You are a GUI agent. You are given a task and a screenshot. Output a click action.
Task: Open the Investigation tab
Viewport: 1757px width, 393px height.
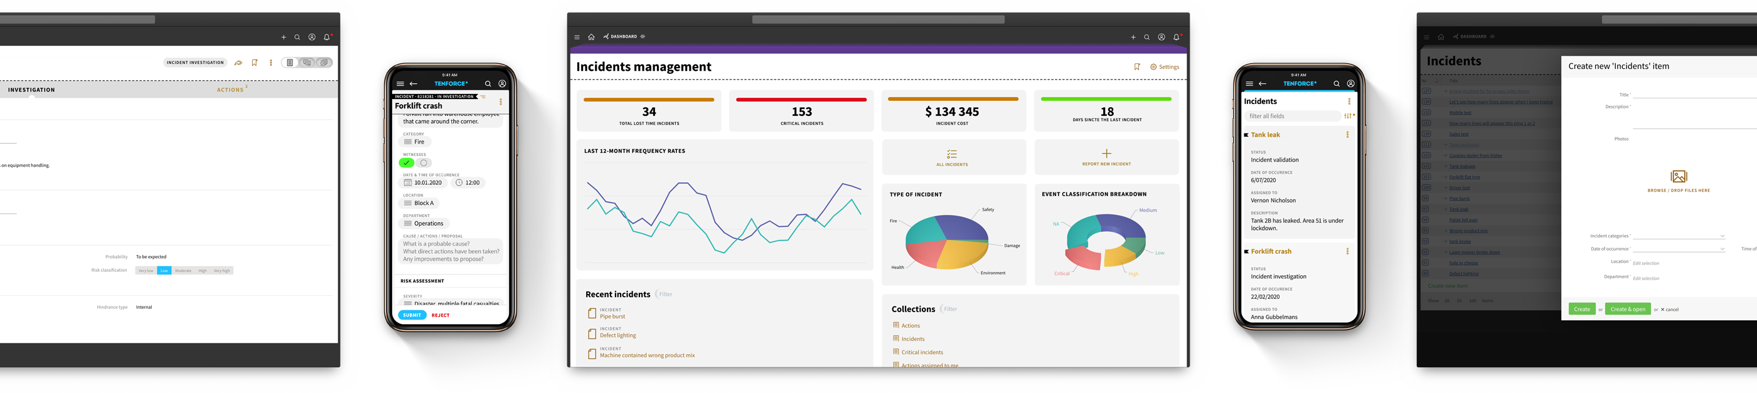[x=31, y=90]
